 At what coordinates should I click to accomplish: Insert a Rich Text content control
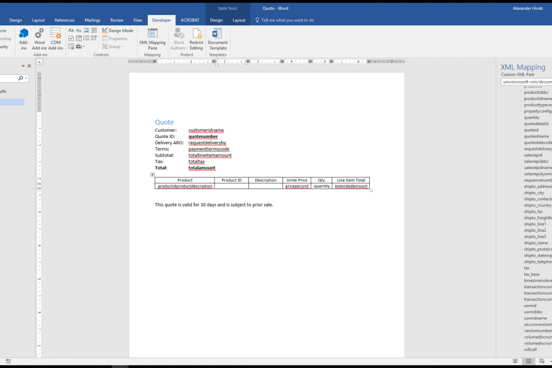tap(71, 30)
